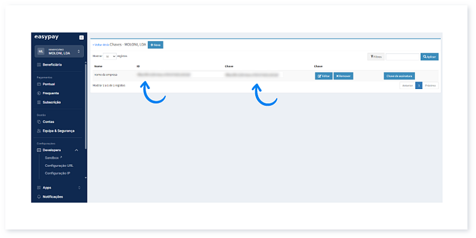Collapse the Developers menu section

pyautogui.click(x=77, y=150)
